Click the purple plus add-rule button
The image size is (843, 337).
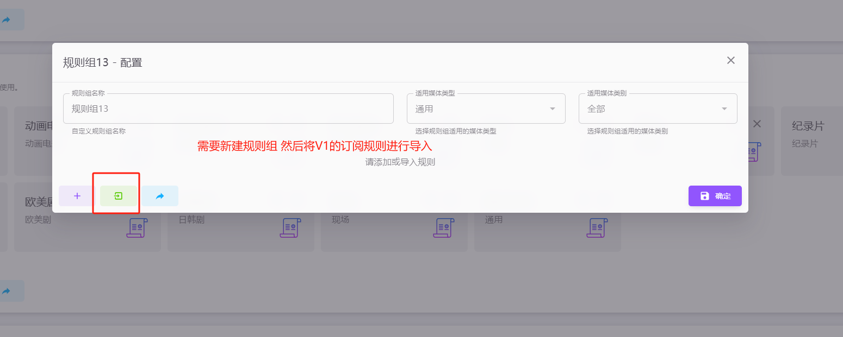coord(77,196)
